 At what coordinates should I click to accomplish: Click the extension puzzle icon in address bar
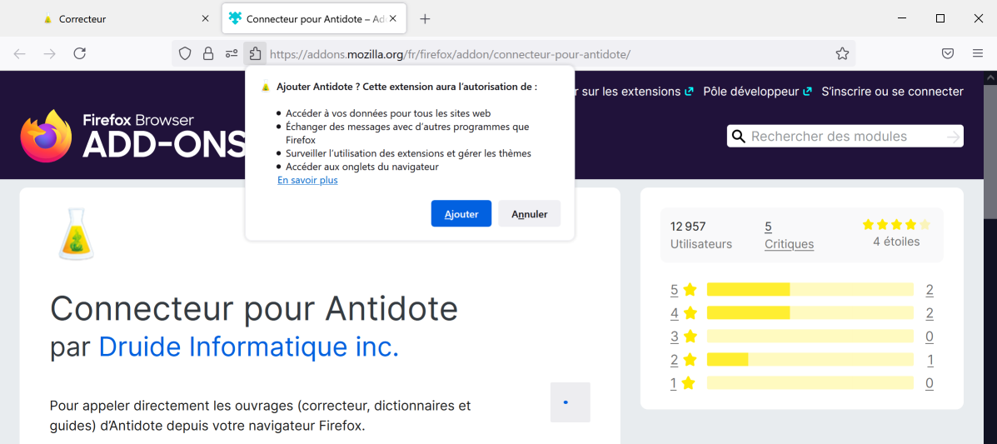255,53
